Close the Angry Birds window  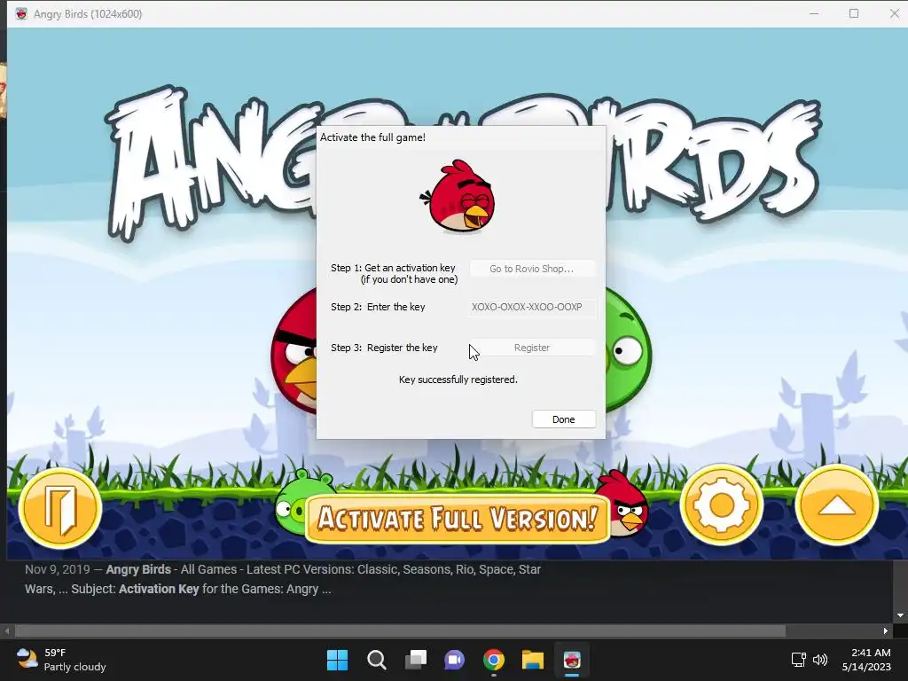point(894,13)
